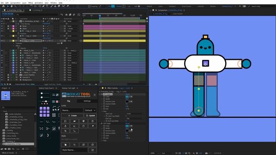Image resolution: width=276 pixels, height=155 pixels.
Task: Enable the Snapping checkbox
Action: click(x=89, y=6)
